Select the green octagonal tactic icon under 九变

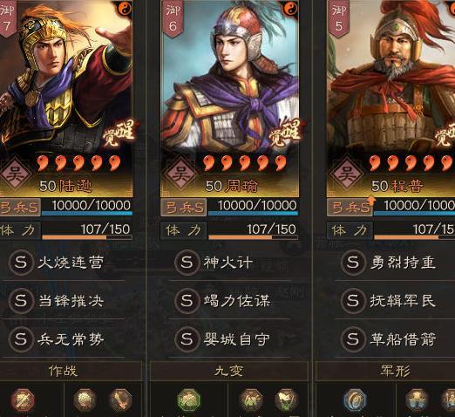click(x=189, y=400)
